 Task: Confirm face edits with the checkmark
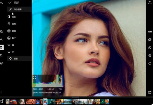click(x=10, y=2)
